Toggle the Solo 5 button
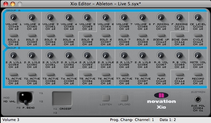211x123 pixels. [x=87, y=35]
